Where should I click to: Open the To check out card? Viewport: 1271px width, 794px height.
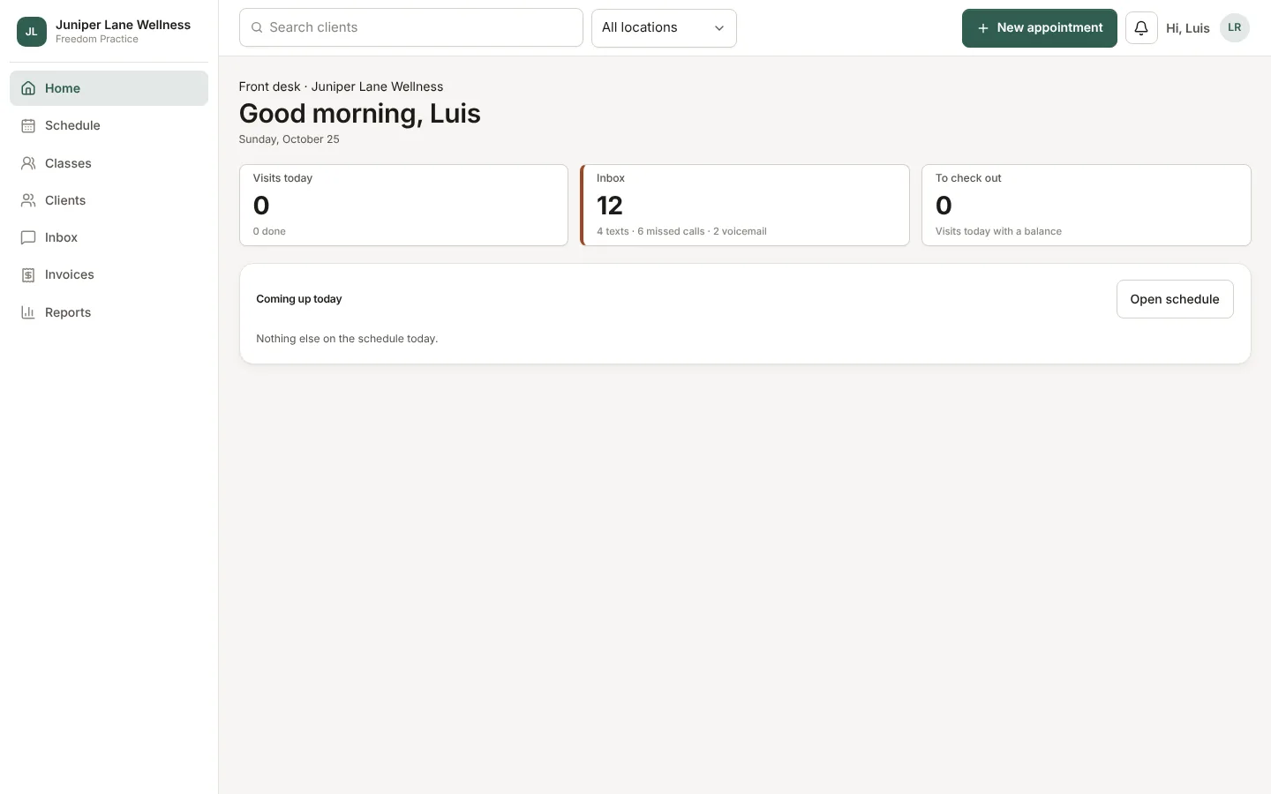click(1087, 205)
